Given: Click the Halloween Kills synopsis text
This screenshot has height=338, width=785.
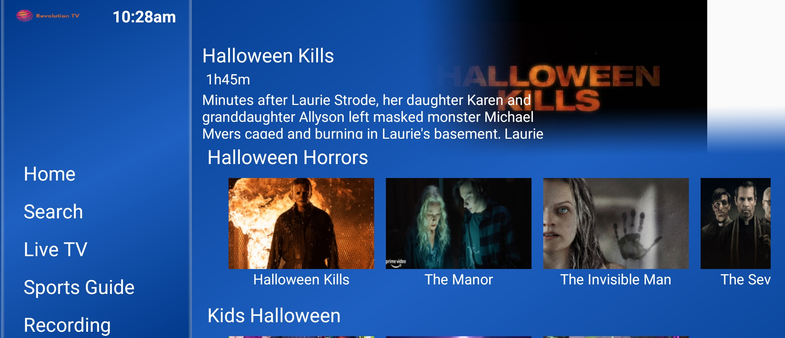Looking at the screenshot, I should 373,117.
